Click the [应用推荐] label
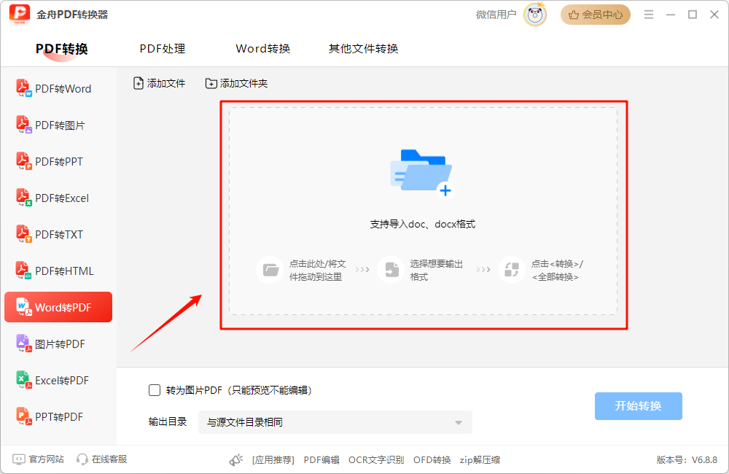 (x=273, y=459)
